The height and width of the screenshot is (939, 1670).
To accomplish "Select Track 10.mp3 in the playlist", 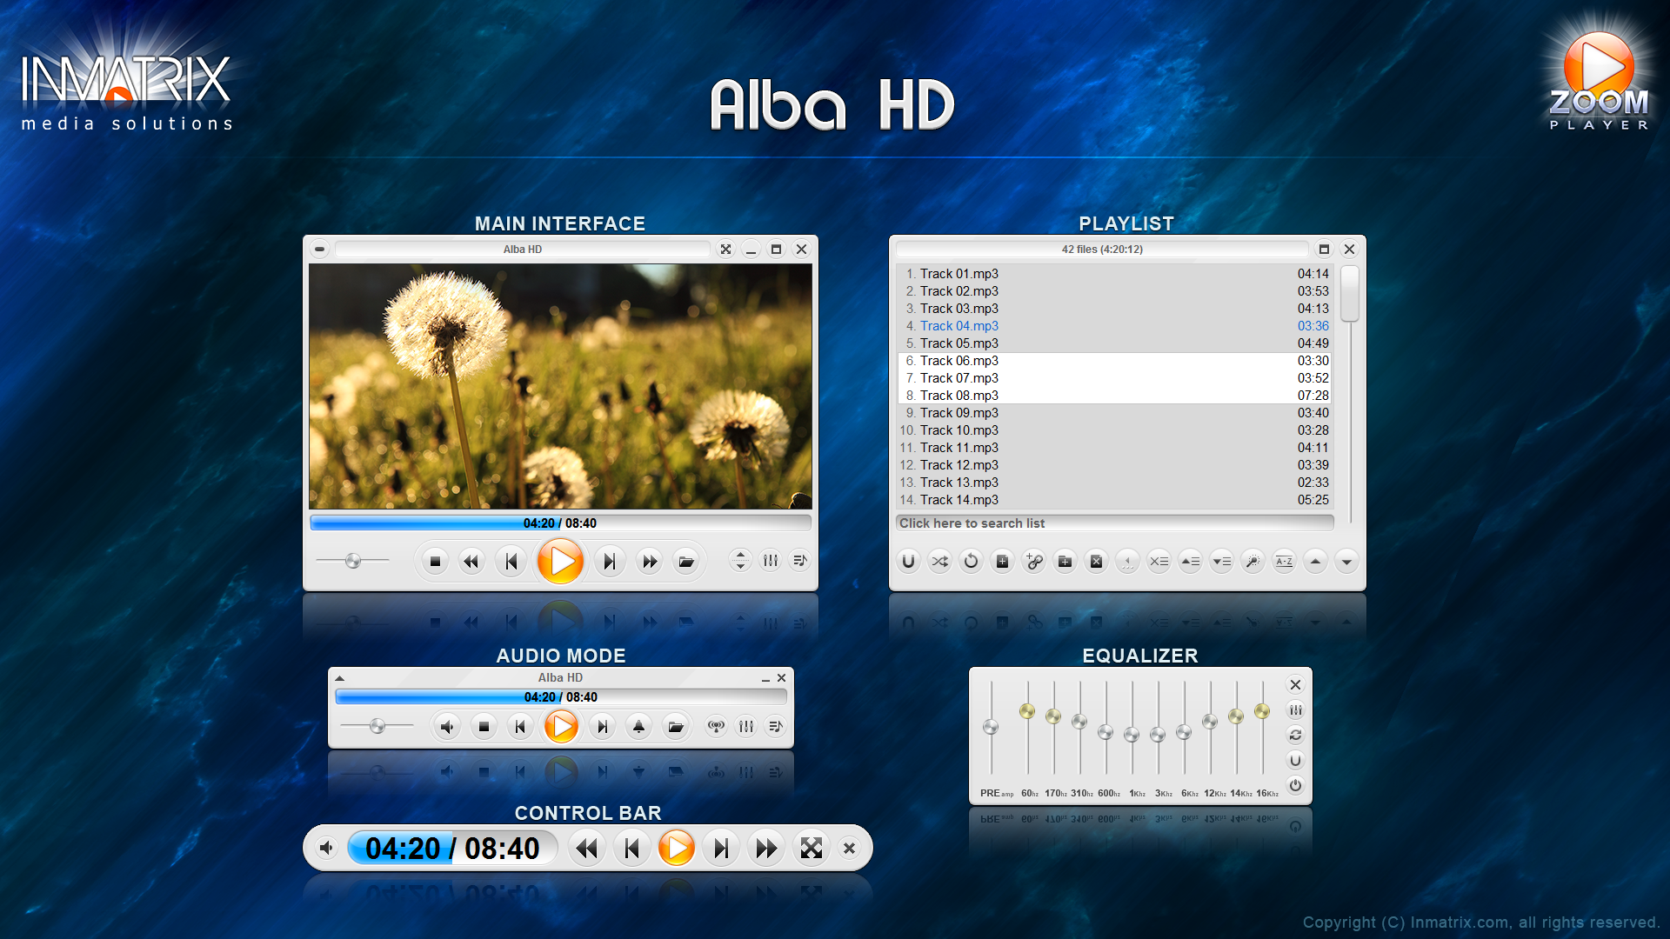I will tap(1114, 430).
